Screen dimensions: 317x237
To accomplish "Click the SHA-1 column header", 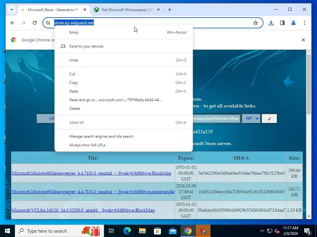I will click(x=241, y=158).
